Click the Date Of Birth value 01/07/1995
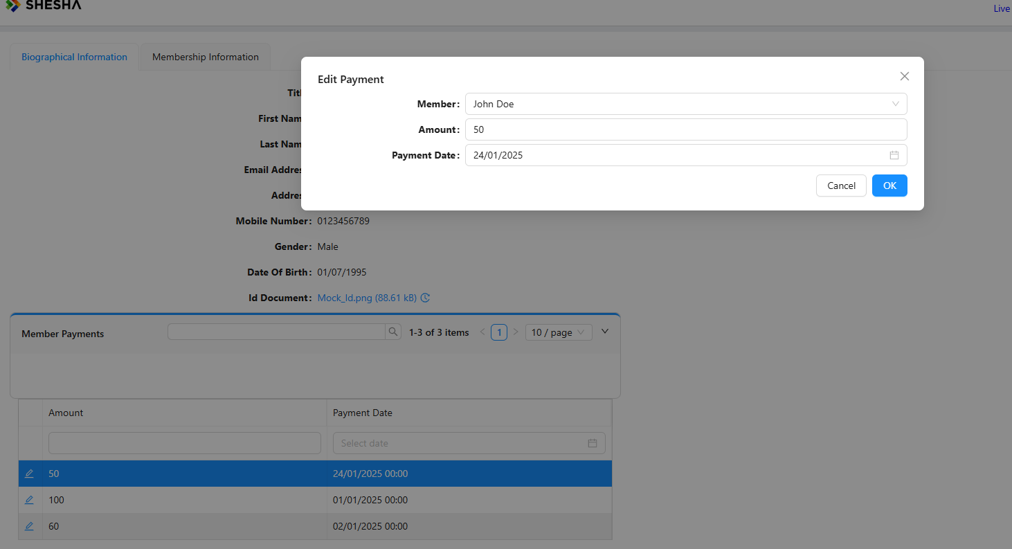This screenshot has width=1012, height=549. tap(342, 272)
